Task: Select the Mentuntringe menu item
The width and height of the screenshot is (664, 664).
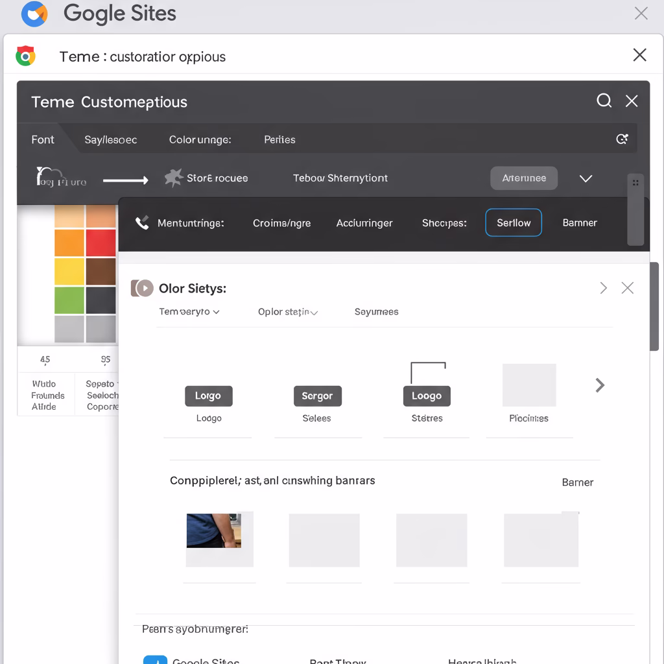Action: pyautogui.click(x=191, y=223)
